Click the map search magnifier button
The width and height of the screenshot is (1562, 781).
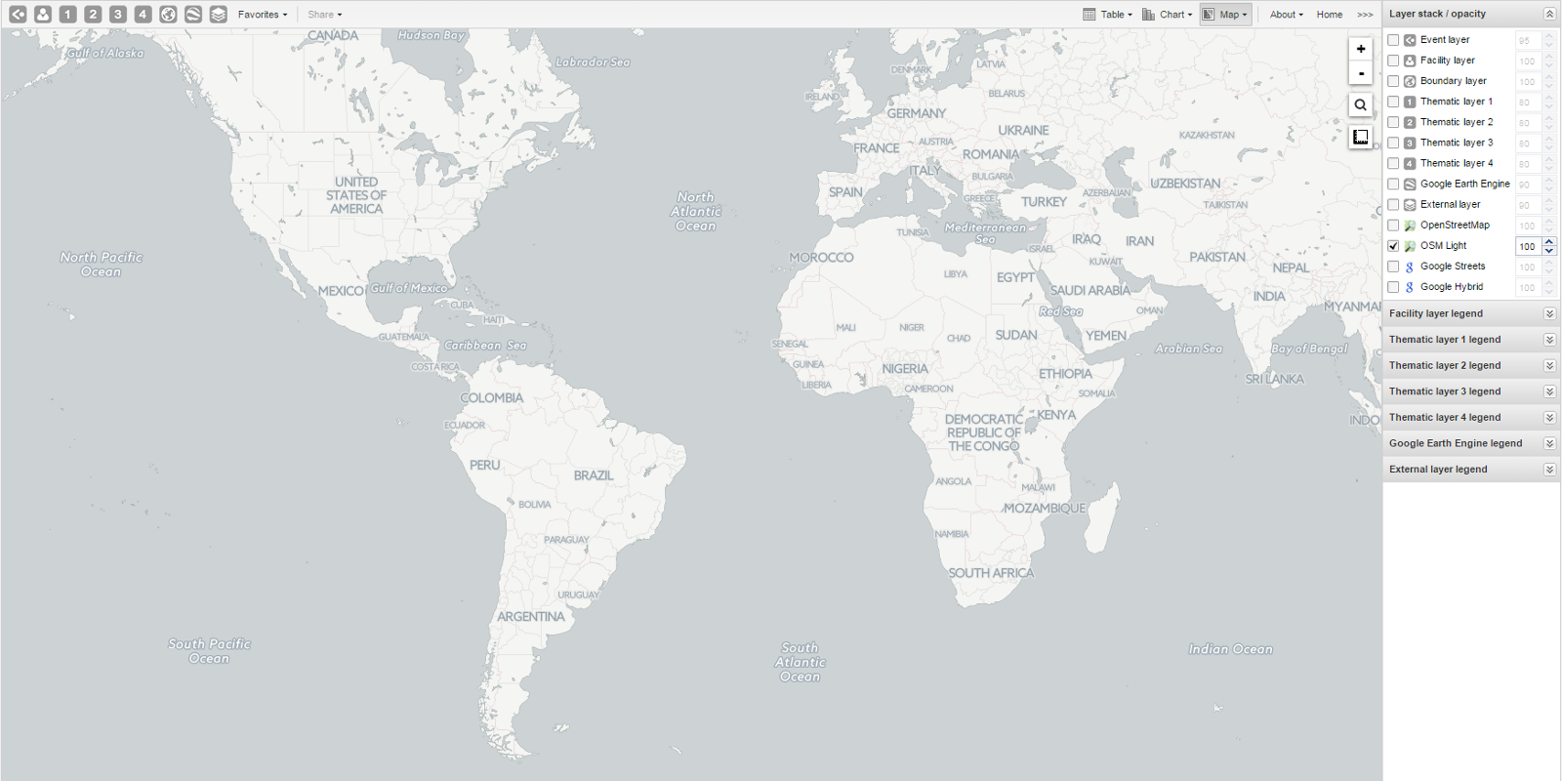point(1361,105)
